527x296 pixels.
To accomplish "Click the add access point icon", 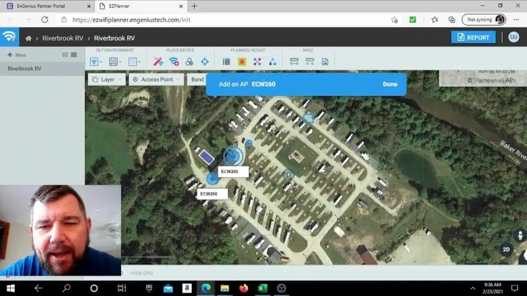I will pyautogui.click(x=174, y=62).
